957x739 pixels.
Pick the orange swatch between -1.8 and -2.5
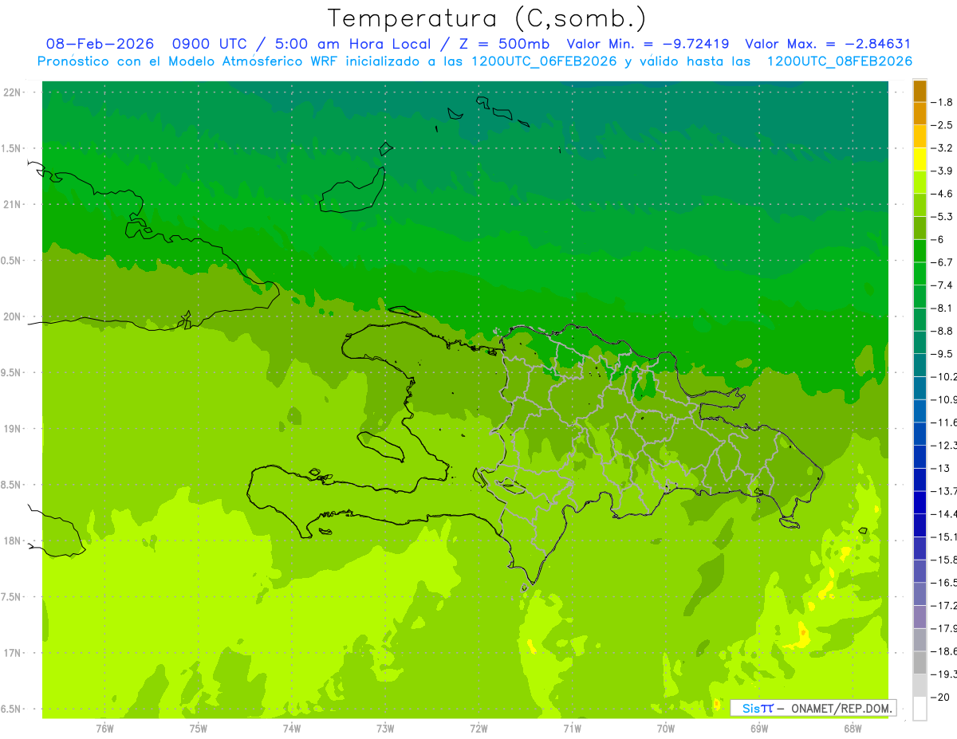click(920, 114)
